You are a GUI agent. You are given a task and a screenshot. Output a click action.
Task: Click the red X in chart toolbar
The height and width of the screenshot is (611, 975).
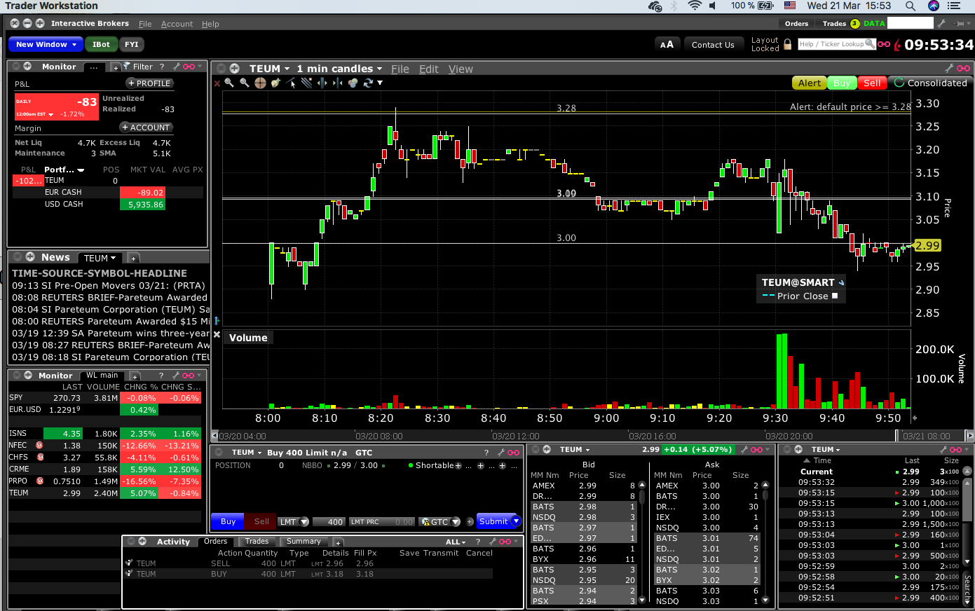[x=217, y=83]
